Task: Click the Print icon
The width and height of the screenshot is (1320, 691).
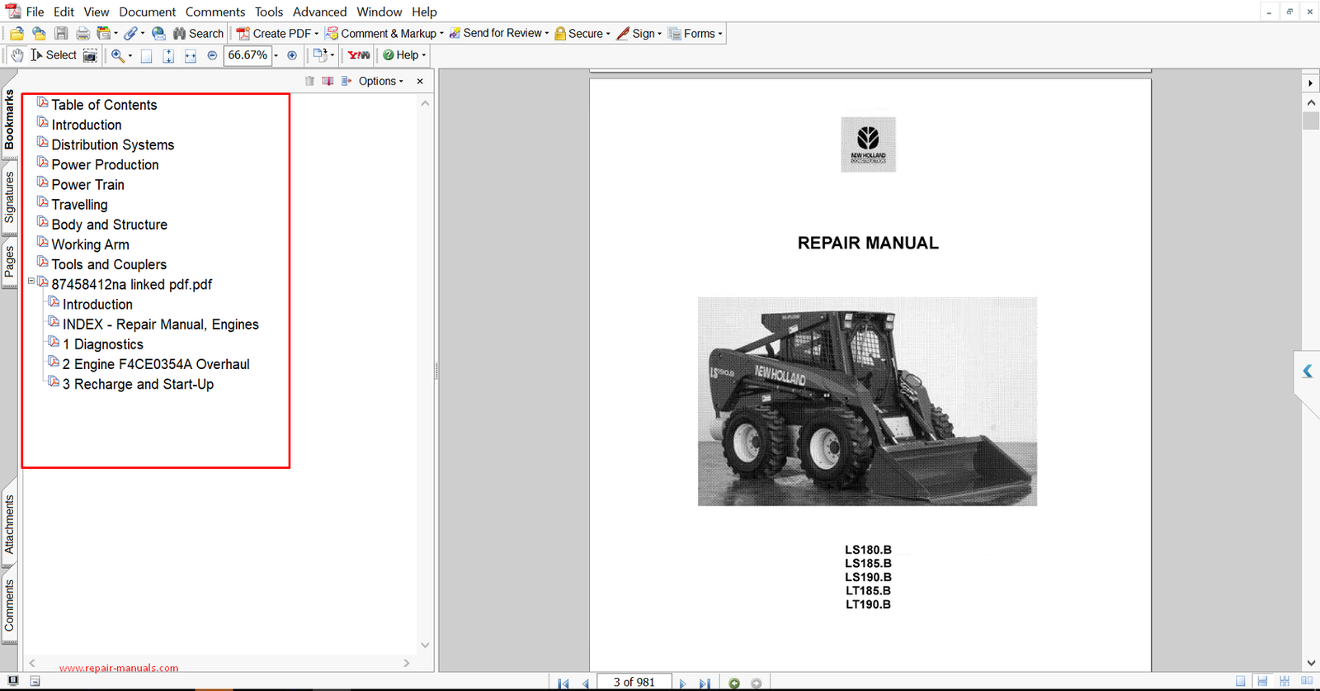Action: (82, 34)
